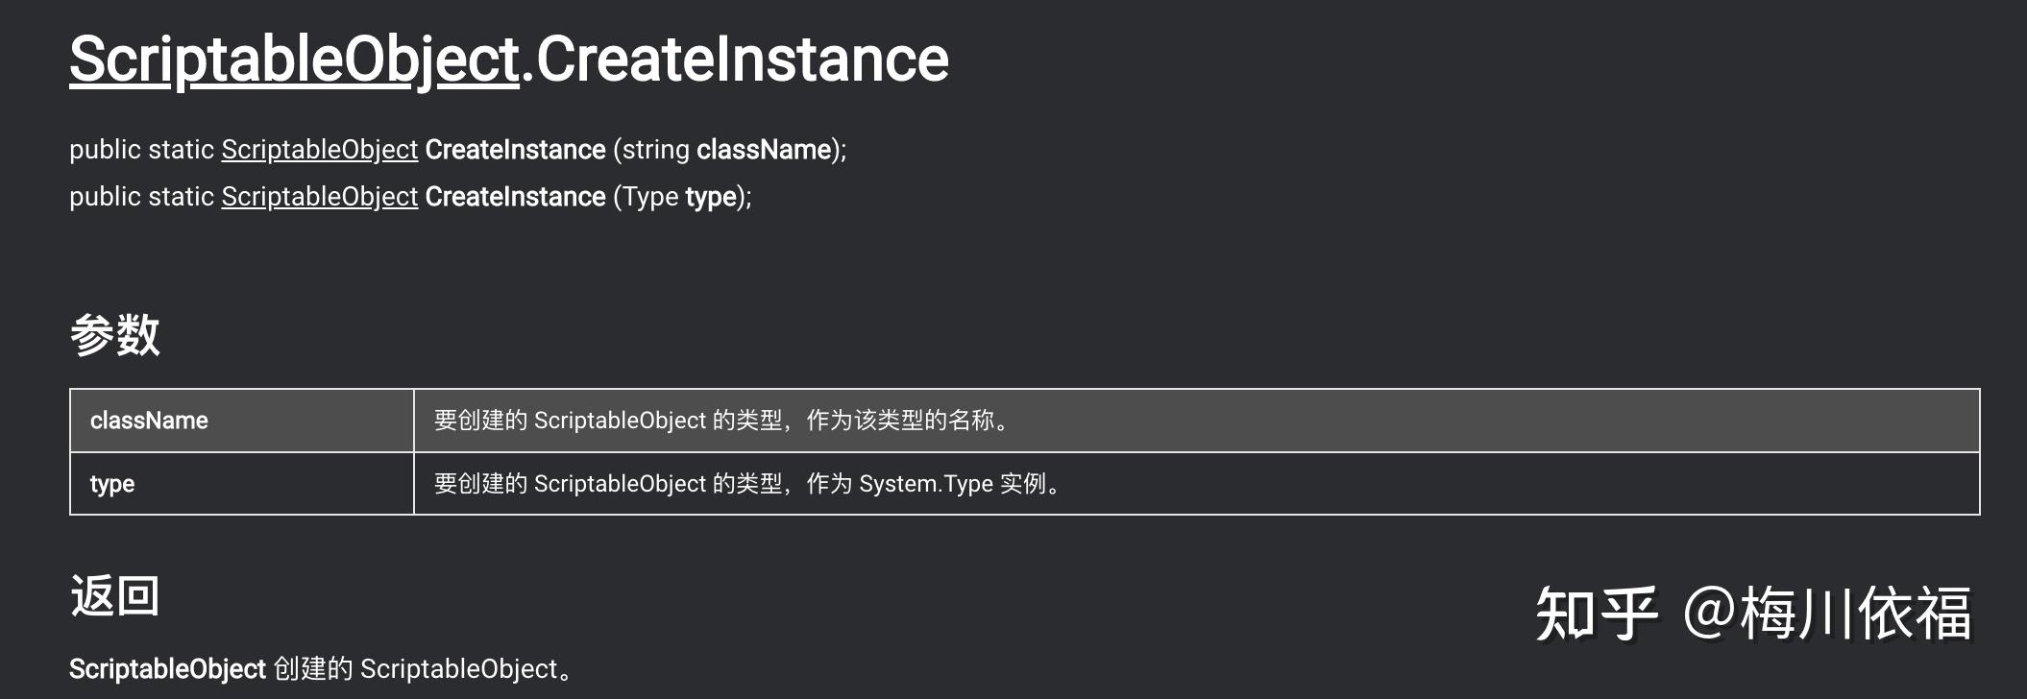Viewport: 2027px width, 699px height.
Task: Click the @梅川依福 watermark username
Action: pyautogui.click(x=1827, y=614)
